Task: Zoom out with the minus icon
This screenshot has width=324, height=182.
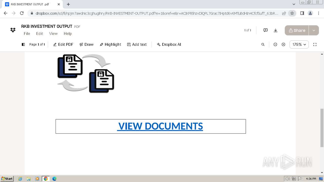Action: (275, 44)
